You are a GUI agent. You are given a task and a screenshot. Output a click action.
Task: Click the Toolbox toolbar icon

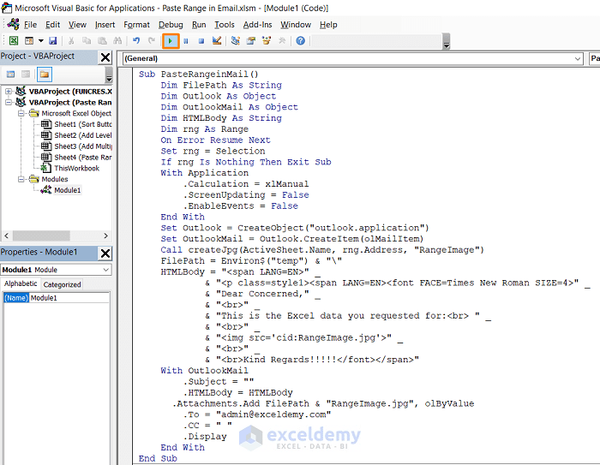tap(282, 40)
